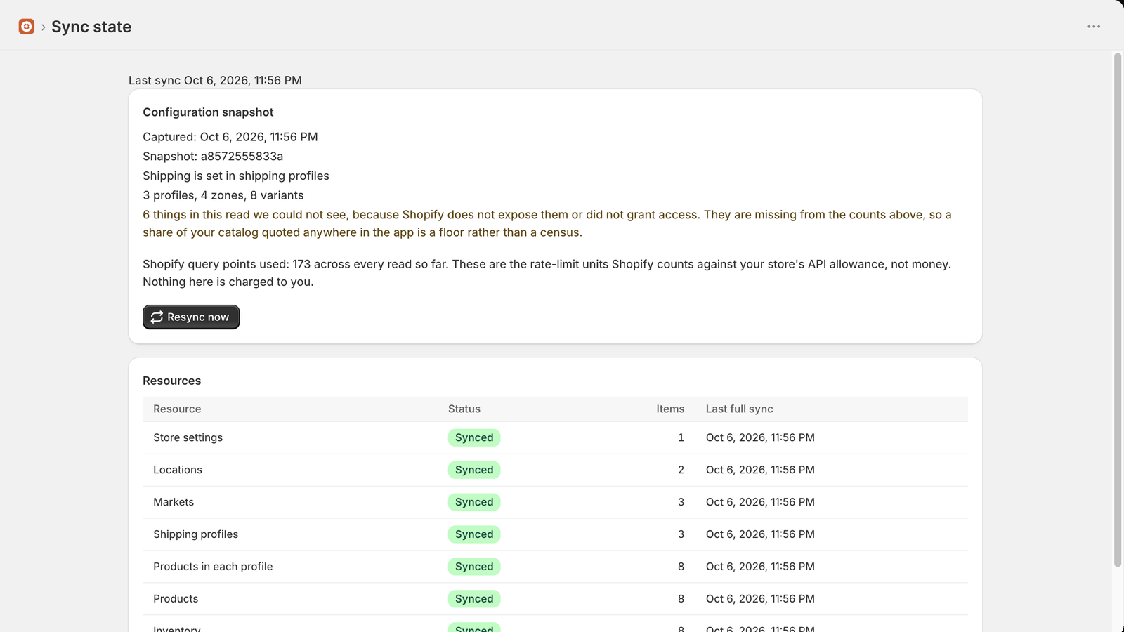Select the Locations row label
The height and width of the screenshot is (632, 1124).
[178, 470]
